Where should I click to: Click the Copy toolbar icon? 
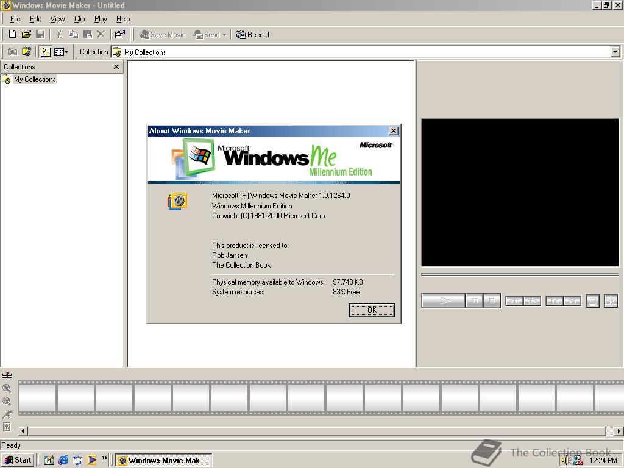point(73,34)
